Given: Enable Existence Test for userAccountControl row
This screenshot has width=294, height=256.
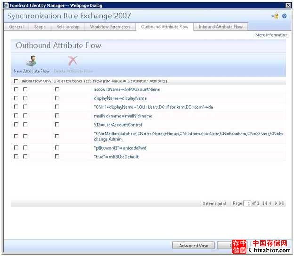Looking at the screenshot, I should (x=57, y=125).
